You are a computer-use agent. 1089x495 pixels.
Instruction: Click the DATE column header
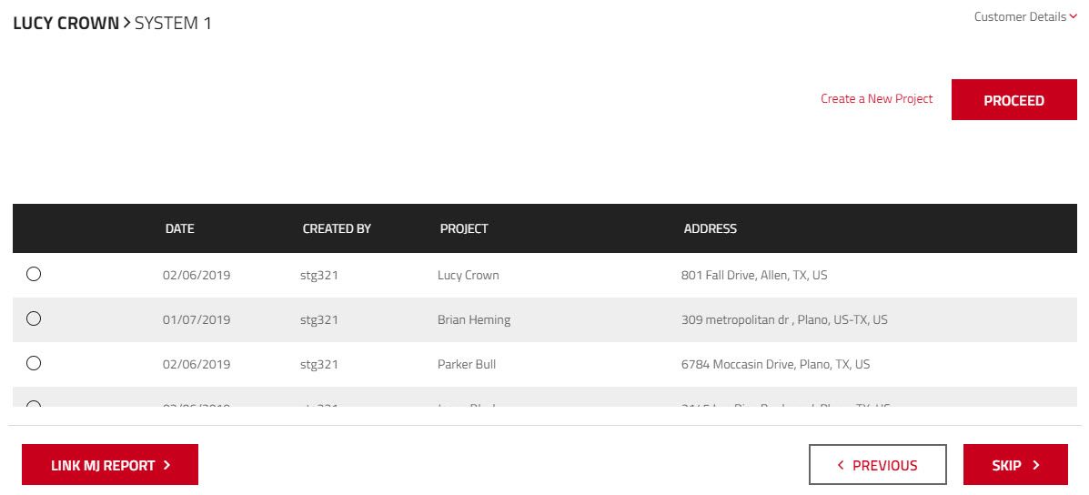pos(180,228)
